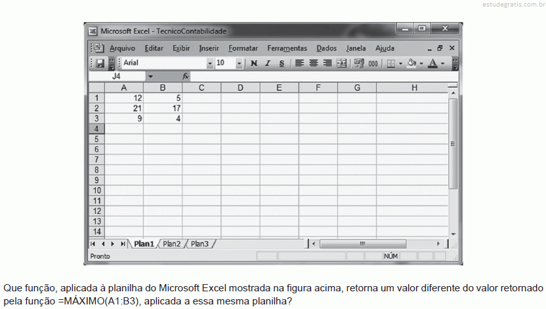546x309 pixels.
Task: Click the Save icon in the toolbar
Action: (100, 64)
